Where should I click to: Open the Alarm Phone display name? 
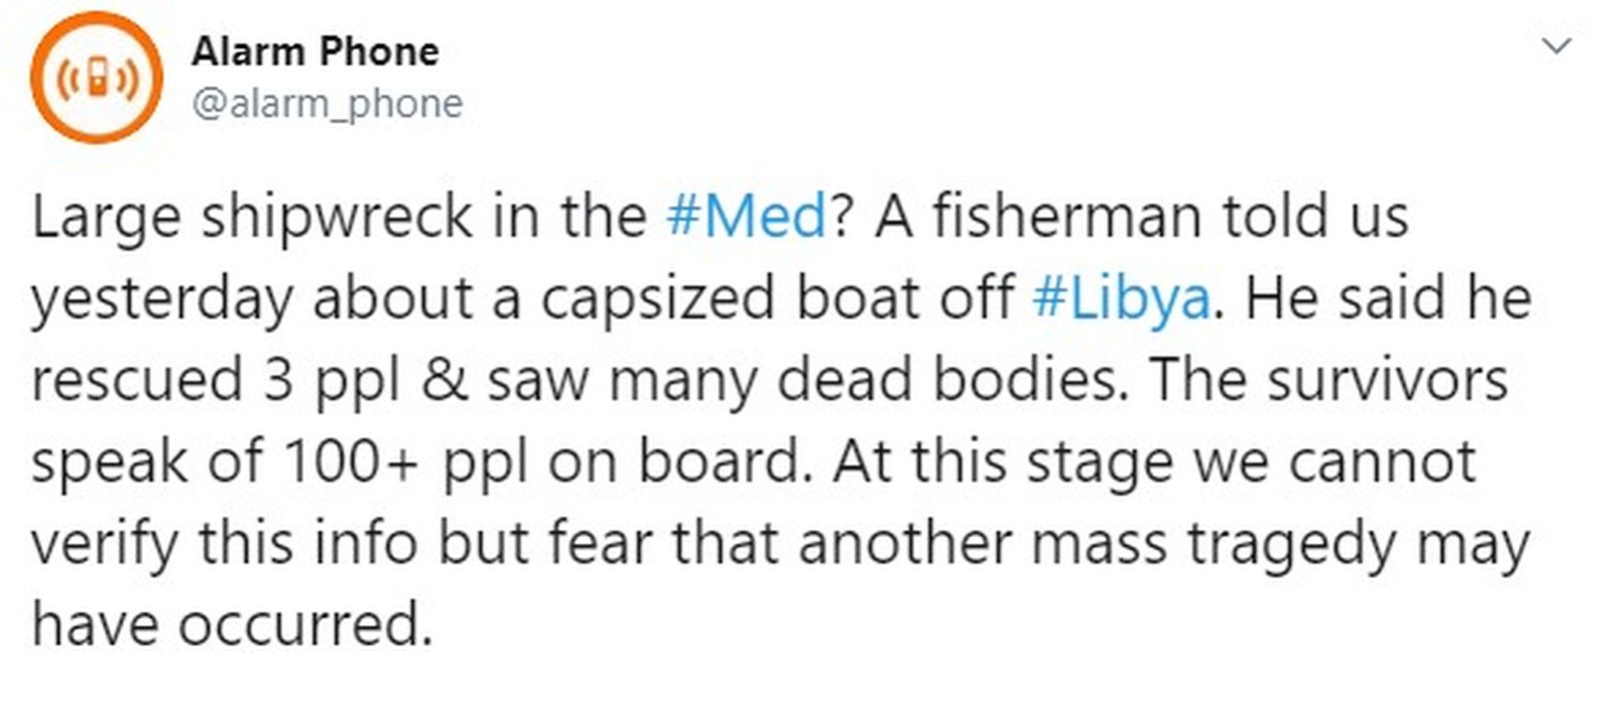point(315,52)
